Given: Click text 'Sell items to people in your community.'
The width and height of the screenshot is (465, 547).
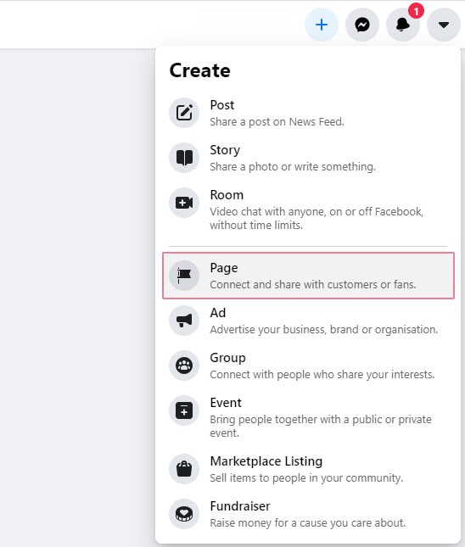Looking at the screenshot, I should [306, 478].
